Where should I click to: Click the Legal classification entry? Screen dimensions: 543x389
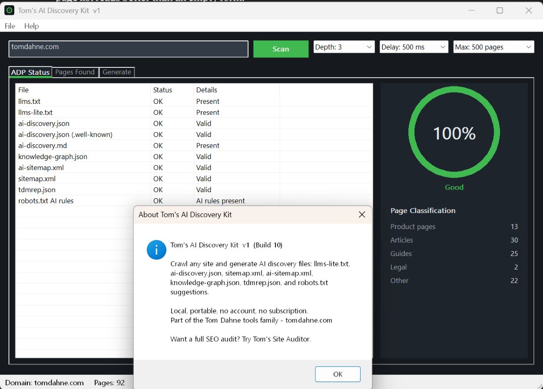click(454, 267)
